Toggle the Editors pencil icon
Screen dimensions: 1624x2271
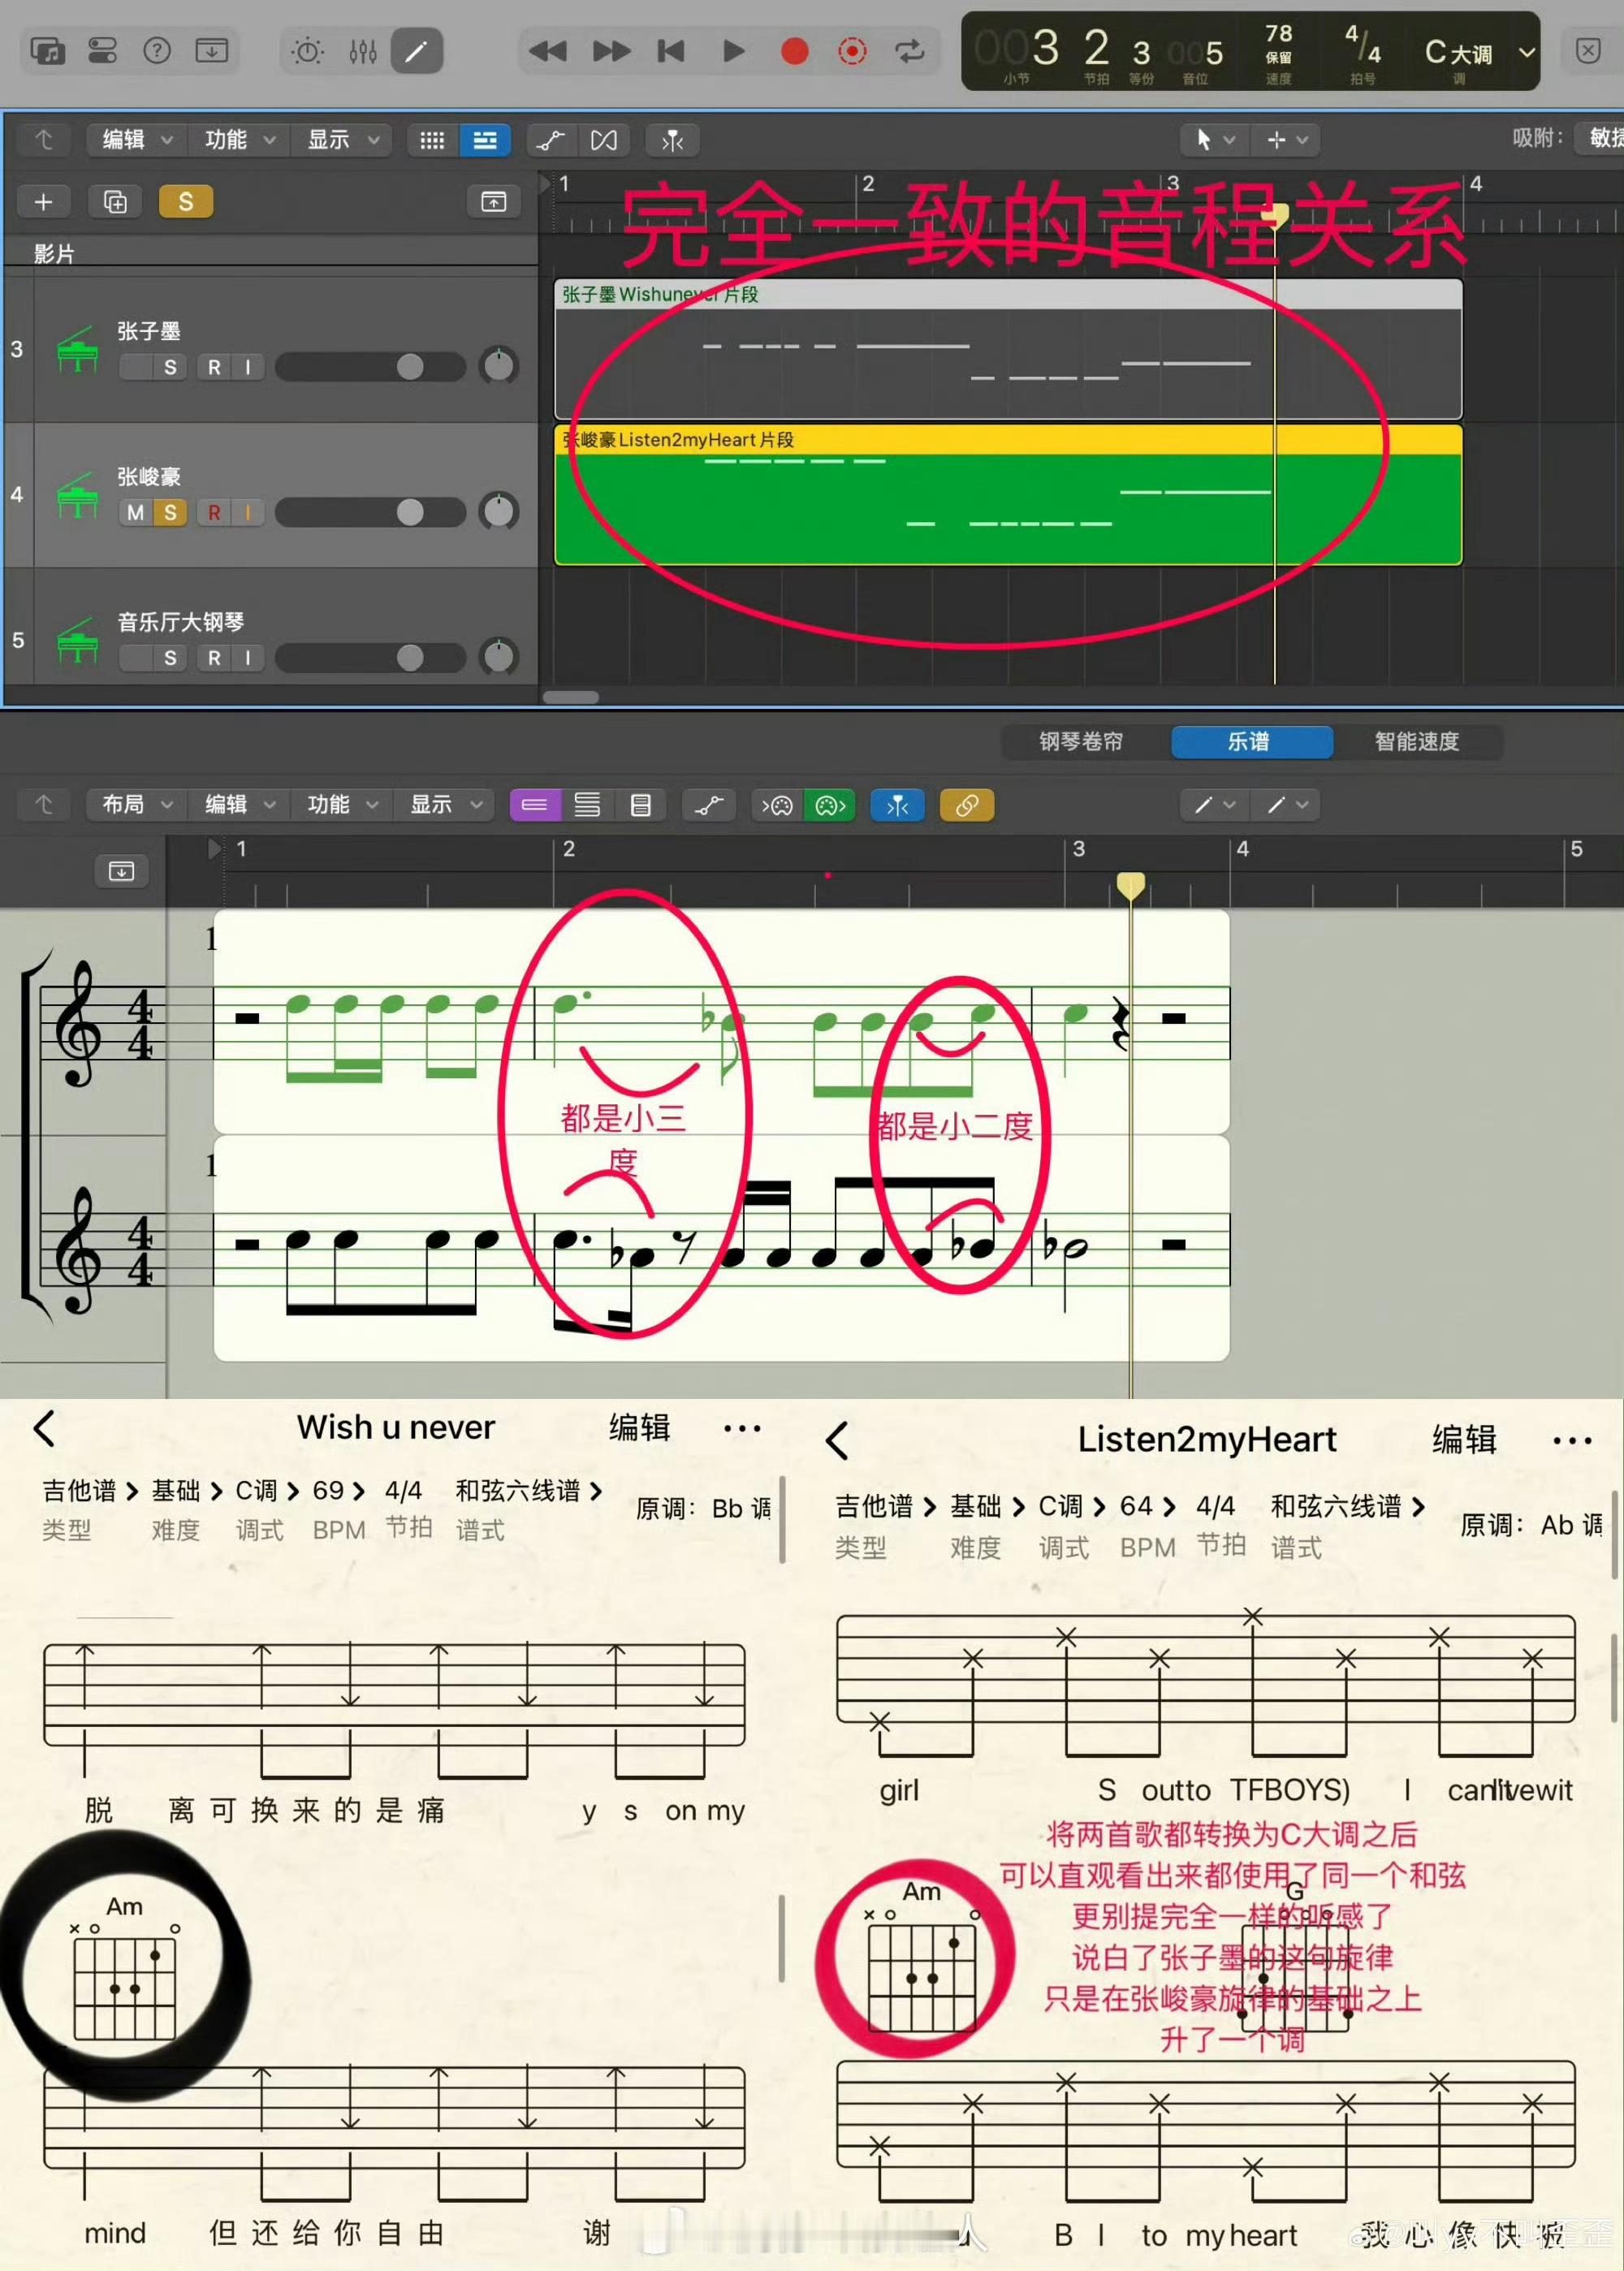point(416,51)
